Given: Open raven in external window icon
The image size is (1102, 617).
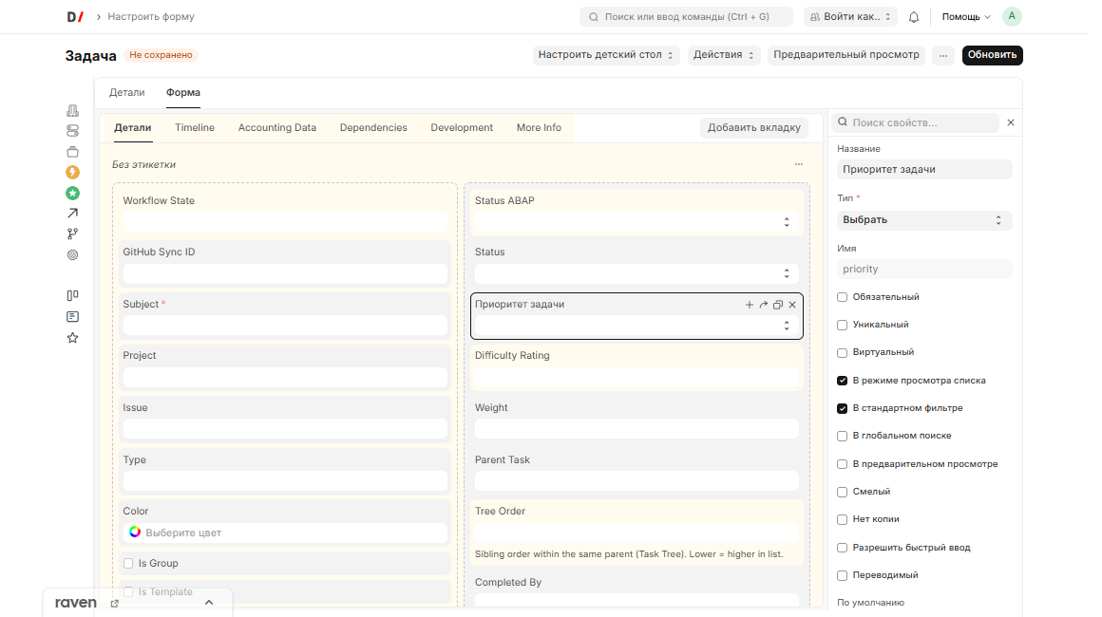Looking at the screenshot, I should [115, 603].
